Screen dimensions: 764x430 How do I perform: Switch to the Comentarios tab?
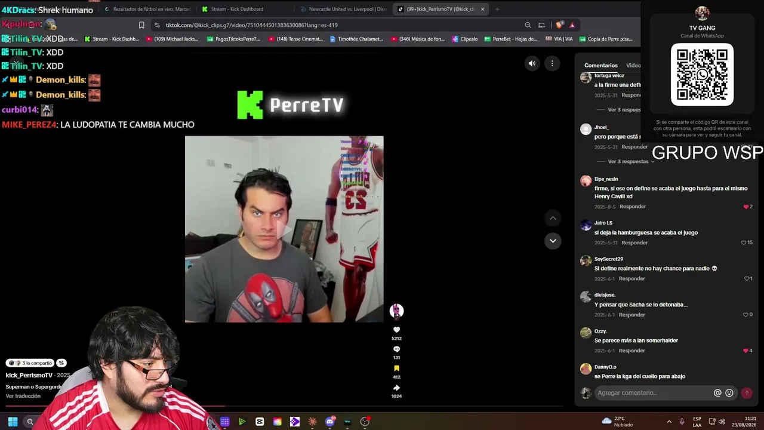click(x=601, y=65)
